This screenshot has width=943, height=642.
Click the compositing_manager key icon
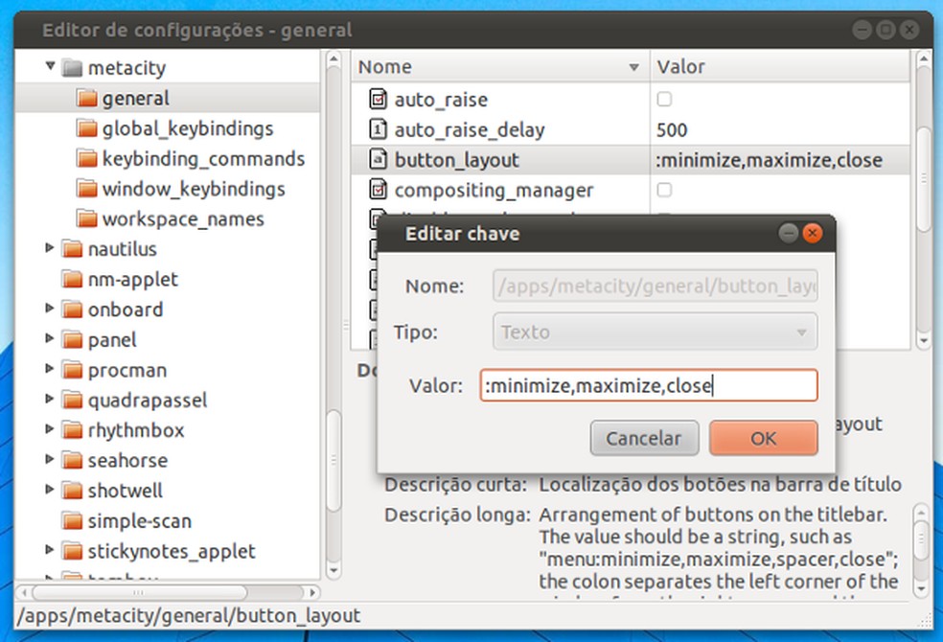(378, 190)
